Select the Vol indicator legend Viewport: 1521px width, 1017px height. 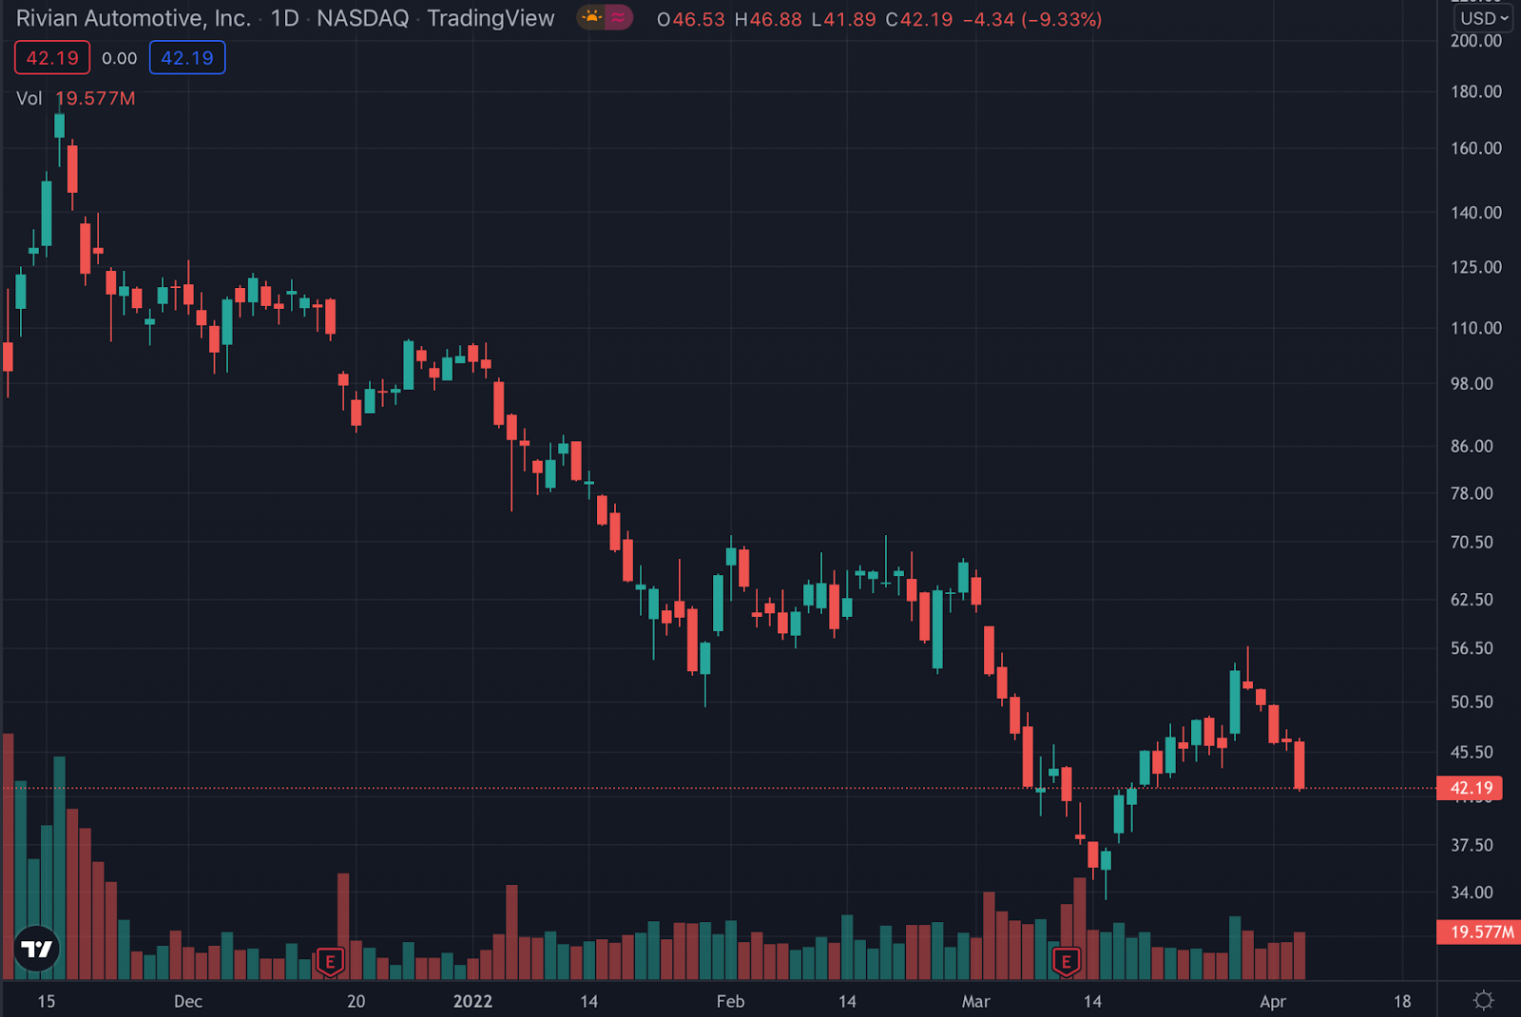(29, 99)
